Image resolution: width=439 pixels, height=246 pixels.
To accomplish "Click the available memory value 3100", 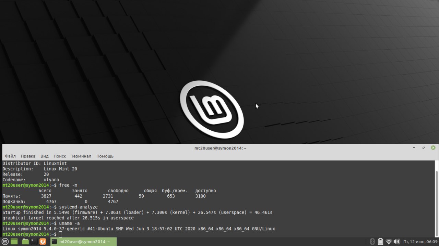I will tap(200, 196).
